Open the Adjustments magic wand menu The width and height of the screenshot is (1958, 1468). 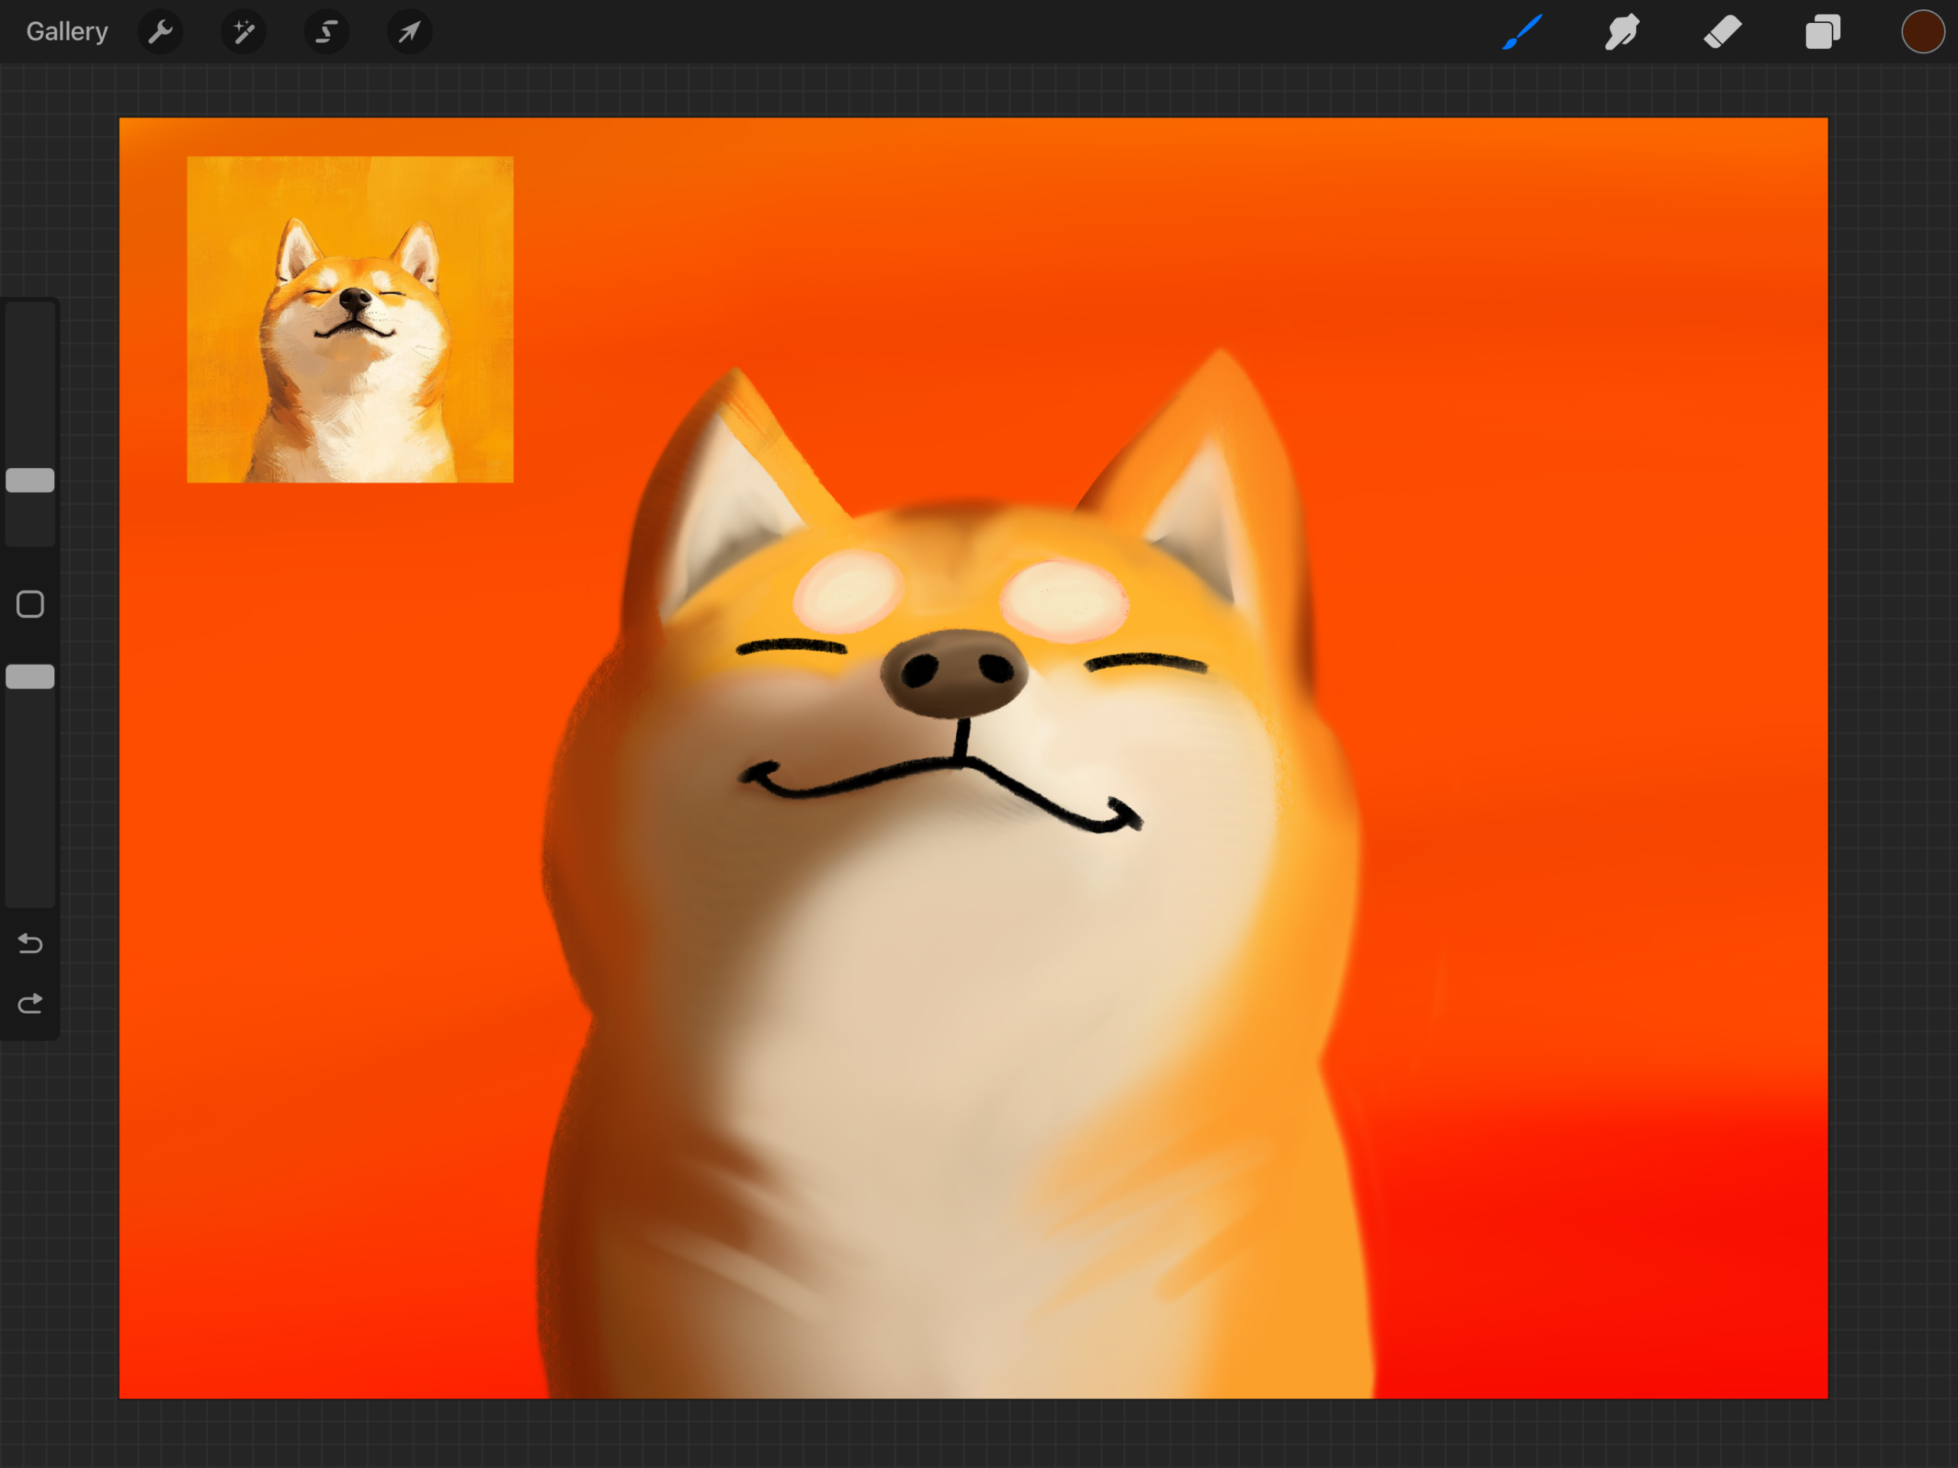(243, 33)
